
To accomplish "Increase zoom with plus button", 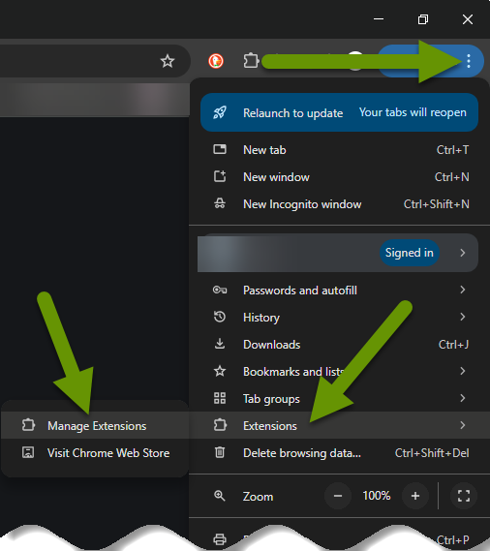I will (415, 496).
